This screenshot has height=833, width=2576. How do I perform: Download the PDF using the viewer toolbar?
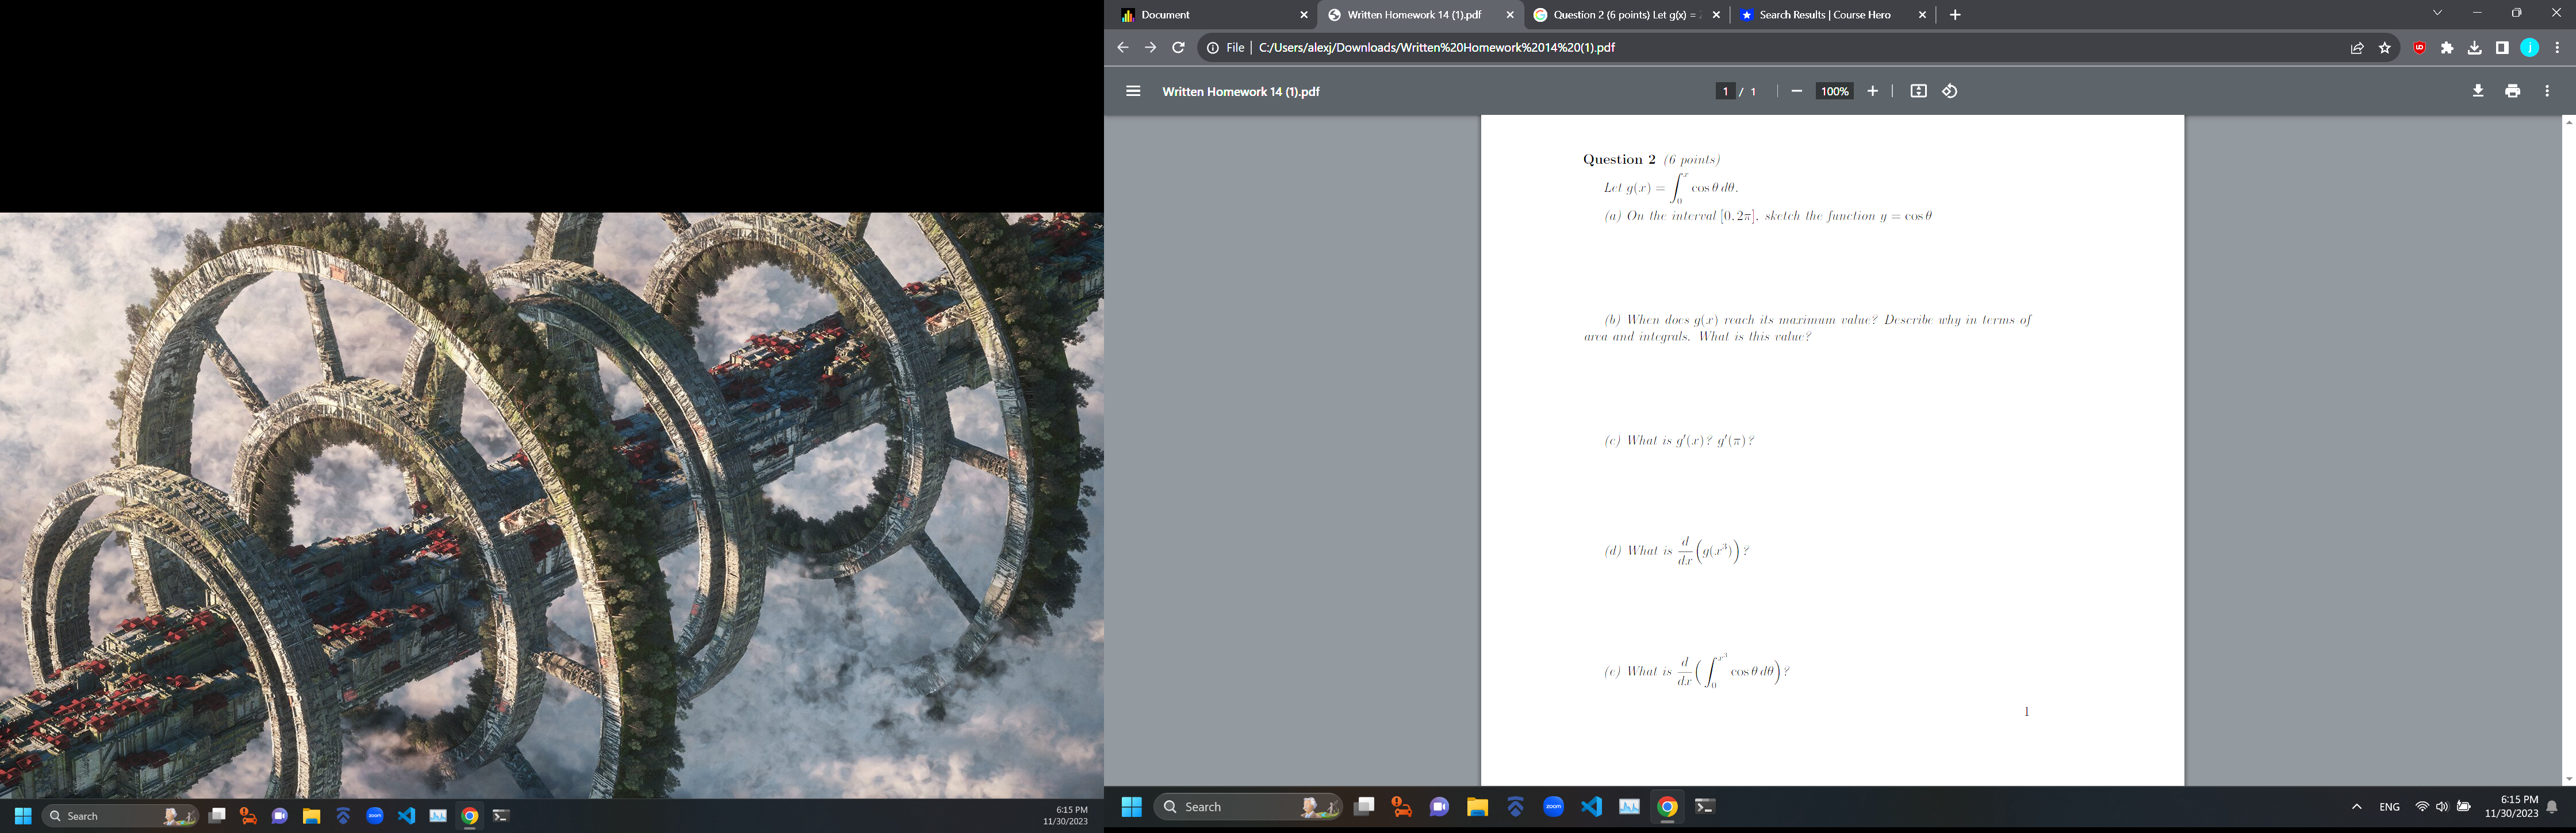(x=2477, y=91)
